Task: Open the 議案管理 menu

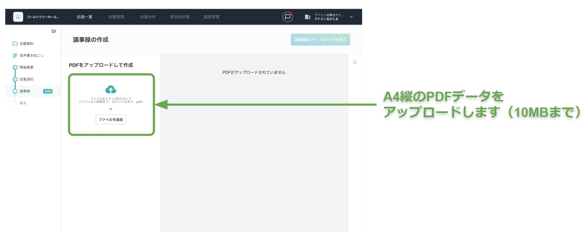Action: (211, 17)
